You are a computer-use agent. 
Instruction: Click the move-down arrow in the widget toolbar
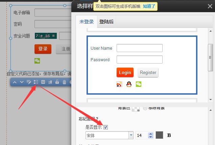pyautogui.click(x=22, y=82)
